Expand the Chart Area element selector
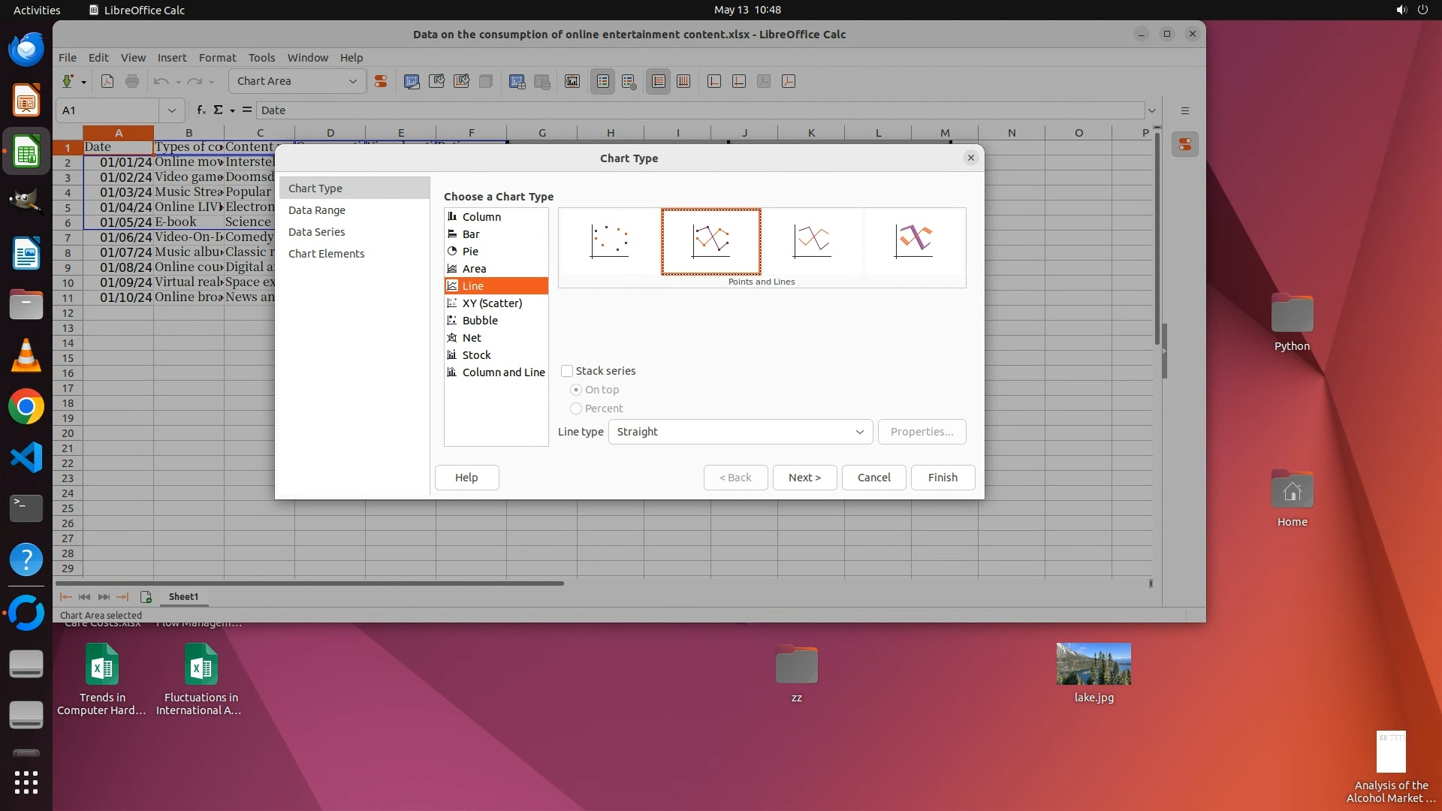1442x811 pixels. pos(352,81)
